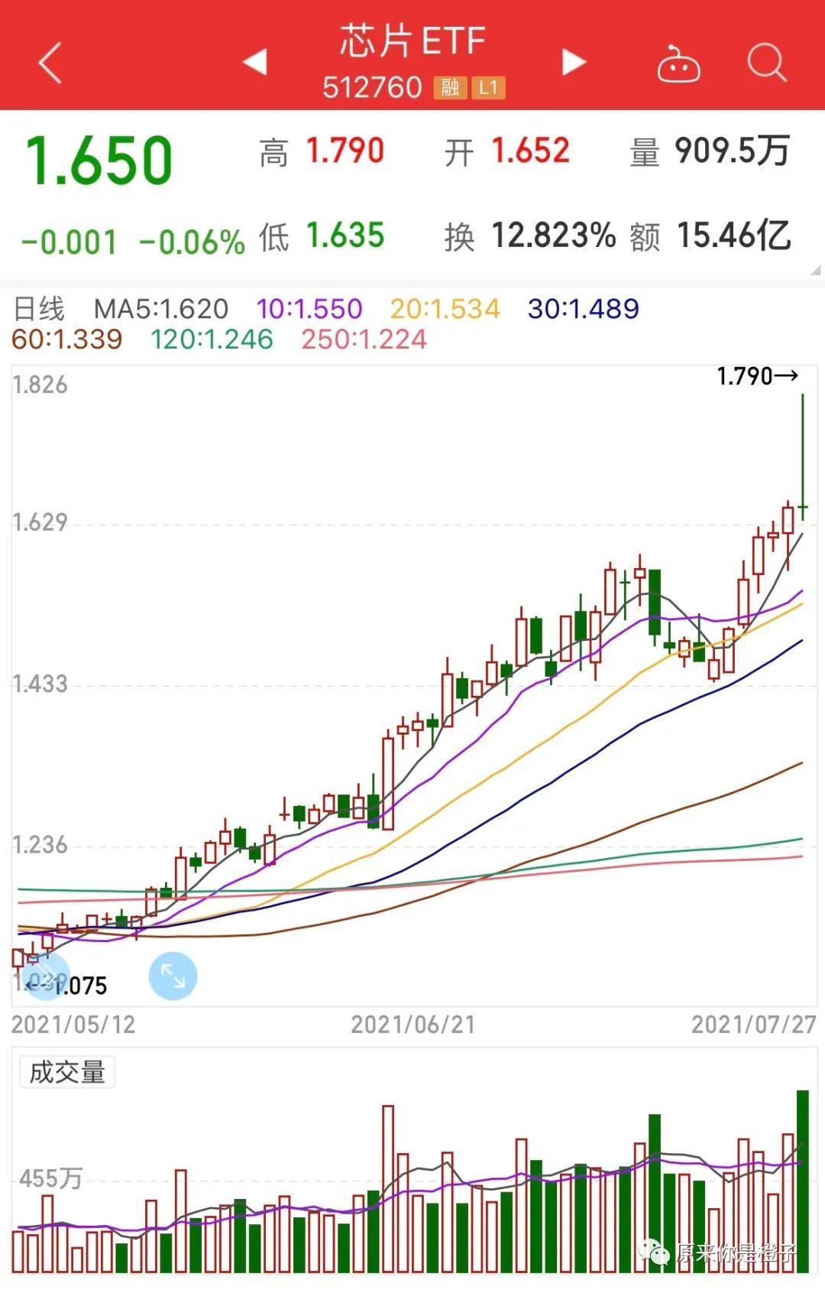The height and width of the screenshot is (1290, 825).
Task: Tap the 455万 volume axis label
Action: click(50, 1178)
